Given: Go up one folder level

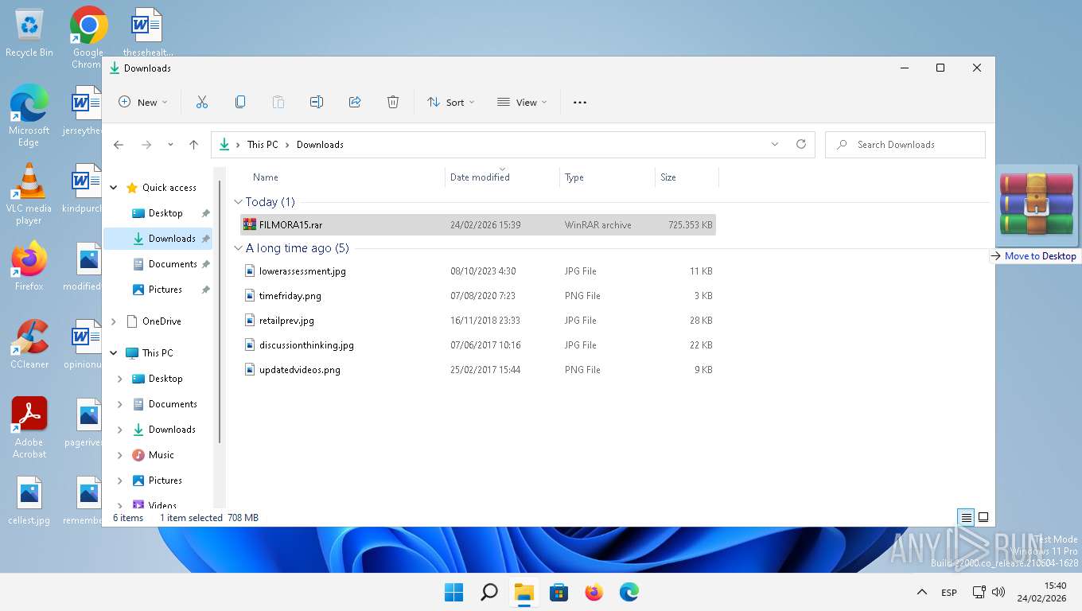Looking at the screenshot, I should click(x=193, y=145).
